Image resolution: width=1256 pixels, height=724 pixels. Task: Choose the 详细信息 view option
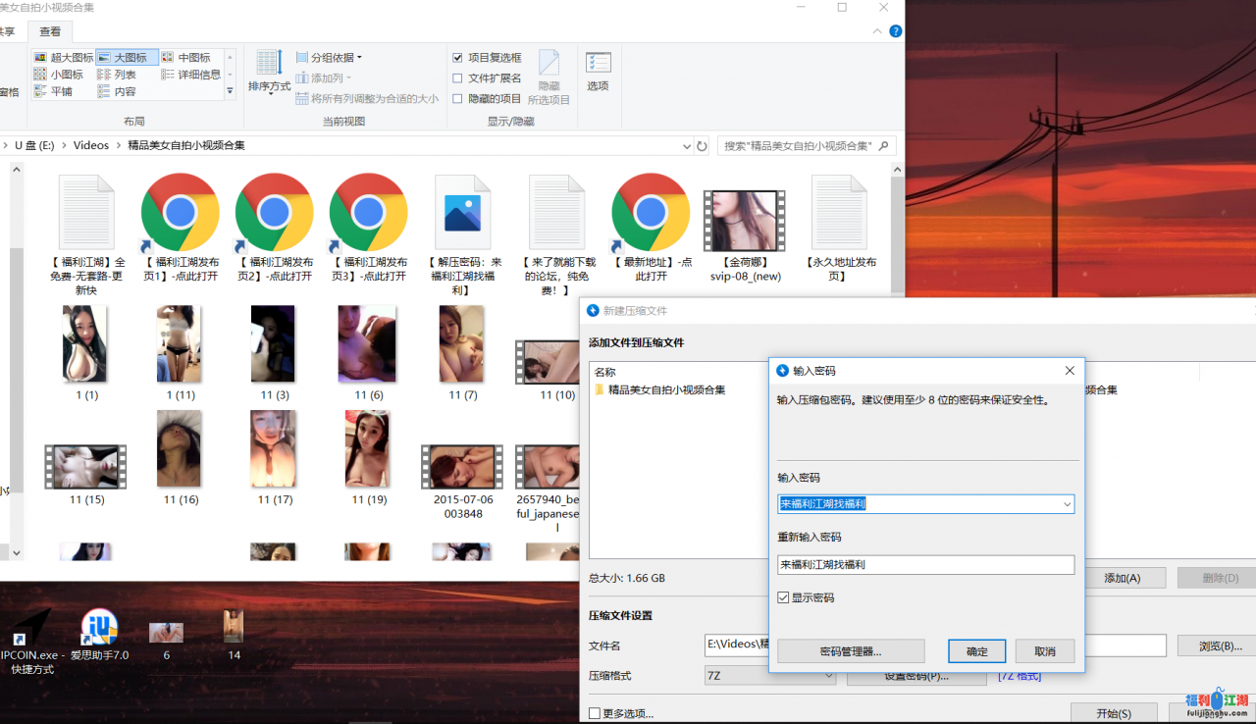(x=168, y=75)
